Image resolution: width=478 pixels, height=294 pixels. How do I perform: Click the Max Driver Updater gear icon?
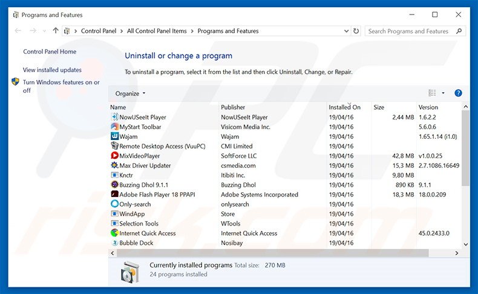[114, 165]
